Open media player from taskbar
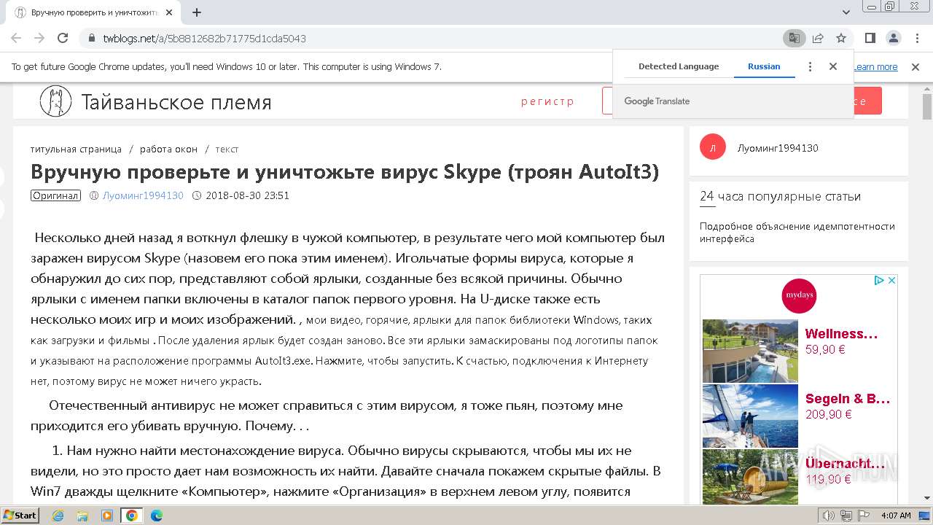This screenshot has height=525, width=933. [x=107, y=516]
